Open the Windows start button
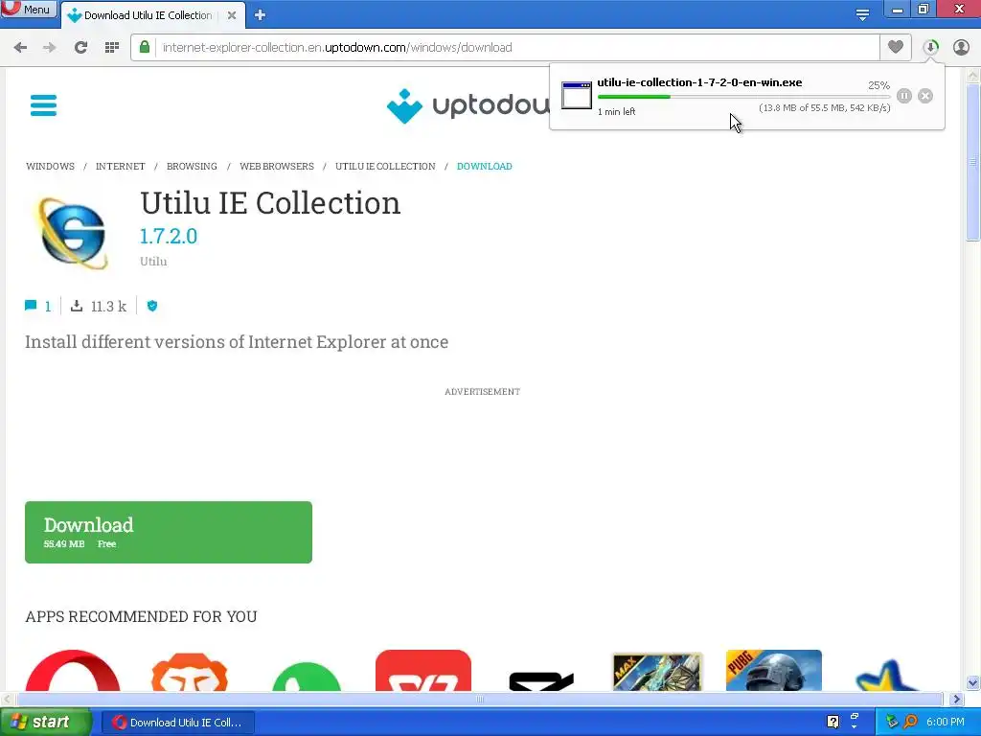 click(x=45, y=722)
